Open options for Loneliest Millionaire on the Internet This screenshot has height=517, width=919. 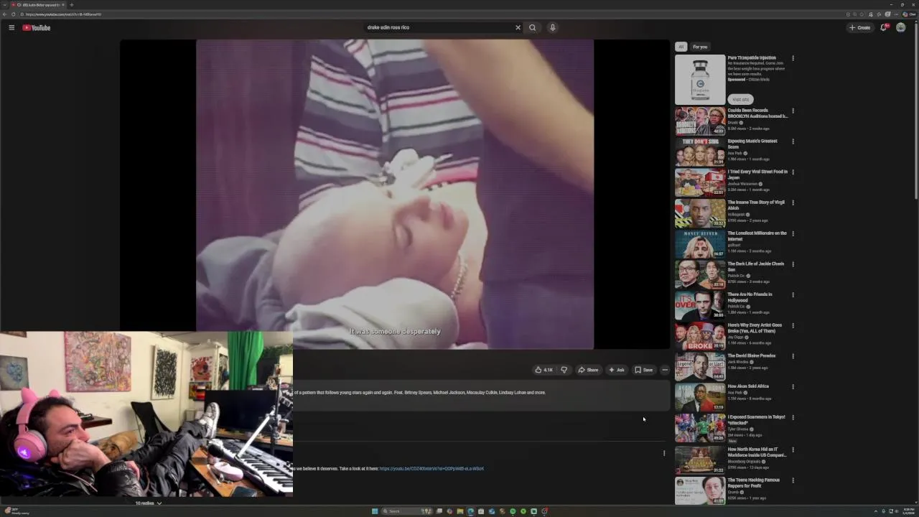(x=793, y=233)
